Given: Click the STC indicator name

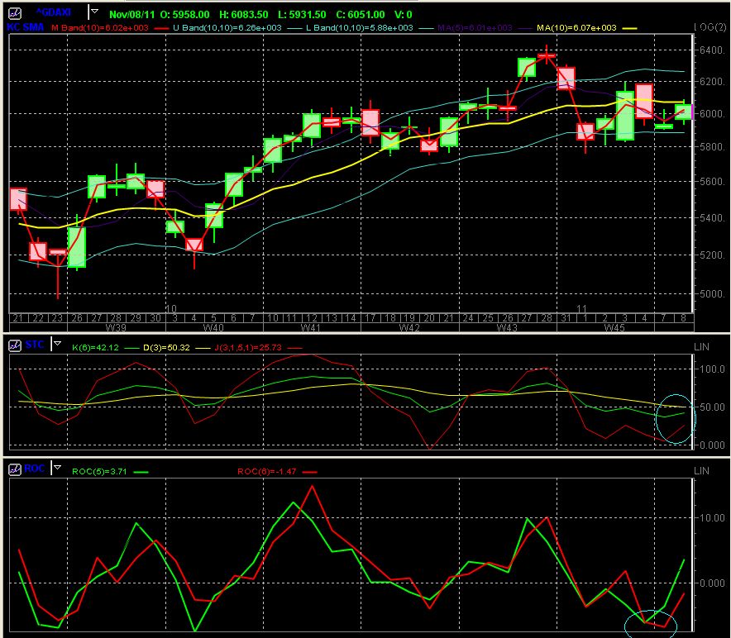Looking at the screenshot, I should (x=35, y=345).
